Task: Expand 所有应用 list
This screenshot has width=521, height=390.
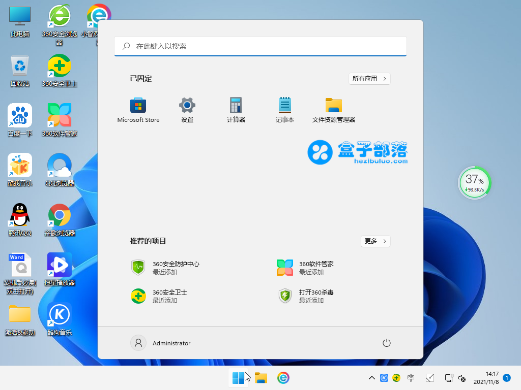Action: 369,79
